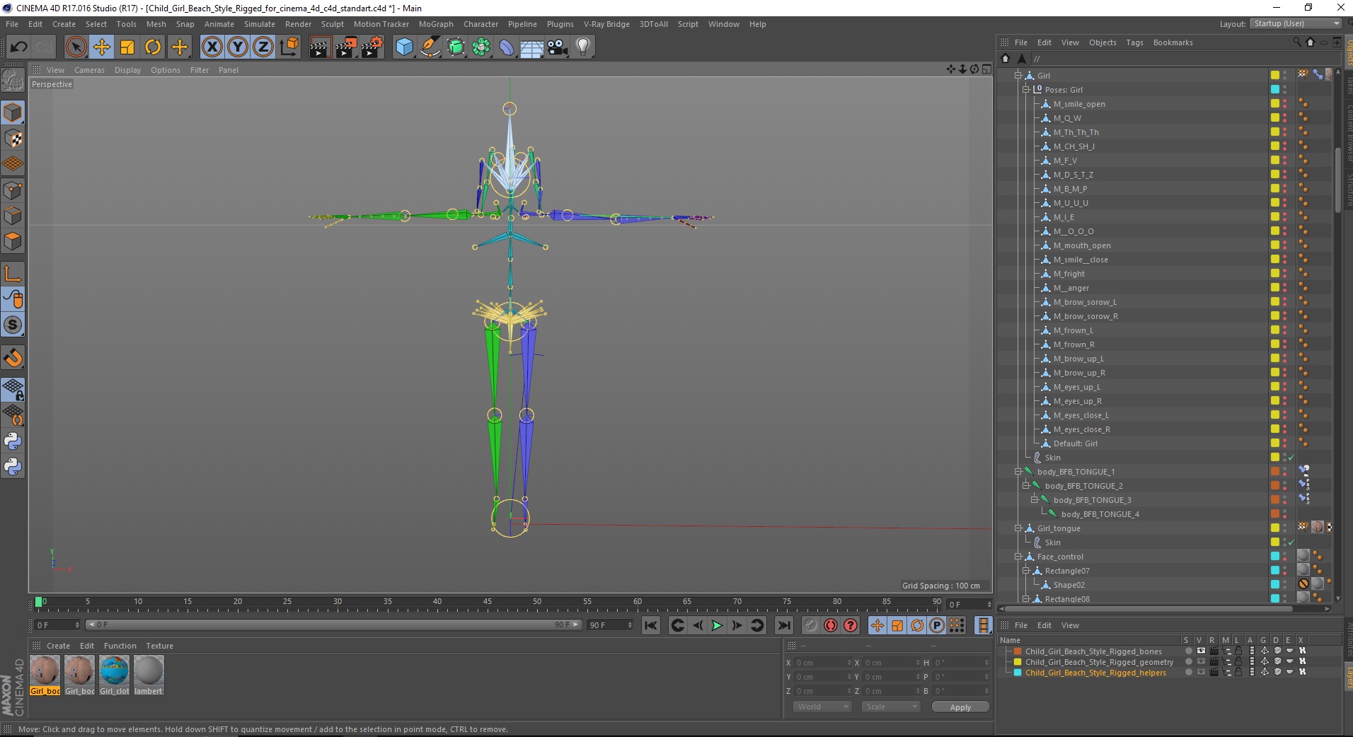The width and height of the screenshot is (1353, 737).
Task: Add a Floor environment object
Action: (x=532, y=47)
